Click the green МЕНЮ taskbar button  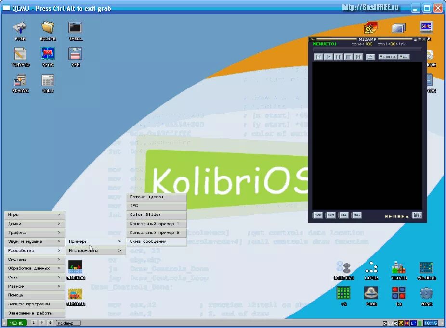point(16,323)
